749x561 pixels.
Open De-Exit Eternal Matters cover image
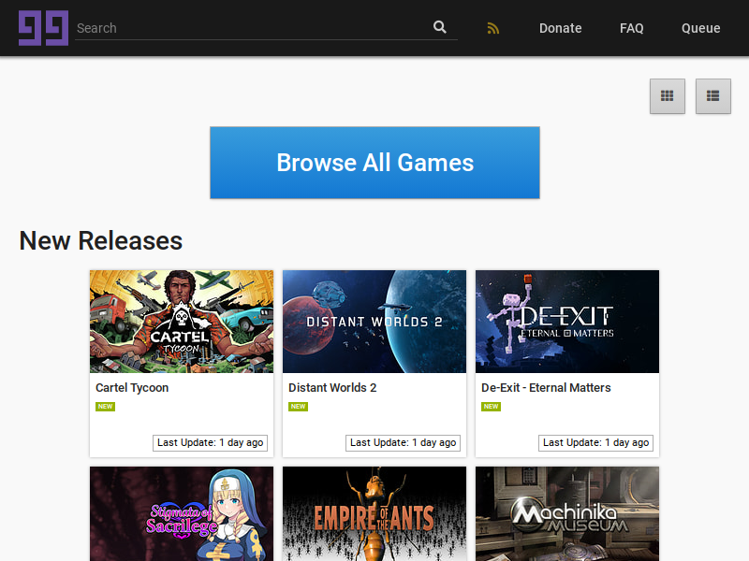(567, 322)
